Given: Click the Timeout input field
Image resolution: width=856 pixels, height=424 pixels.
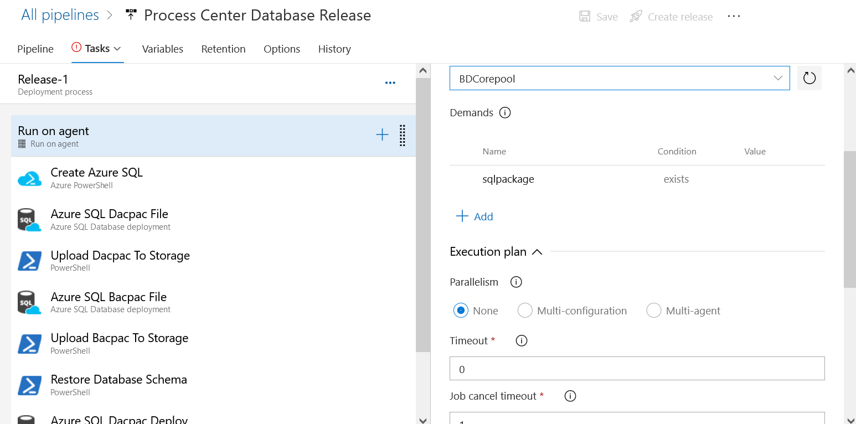Looking at the screenshot, I should 637,369.
